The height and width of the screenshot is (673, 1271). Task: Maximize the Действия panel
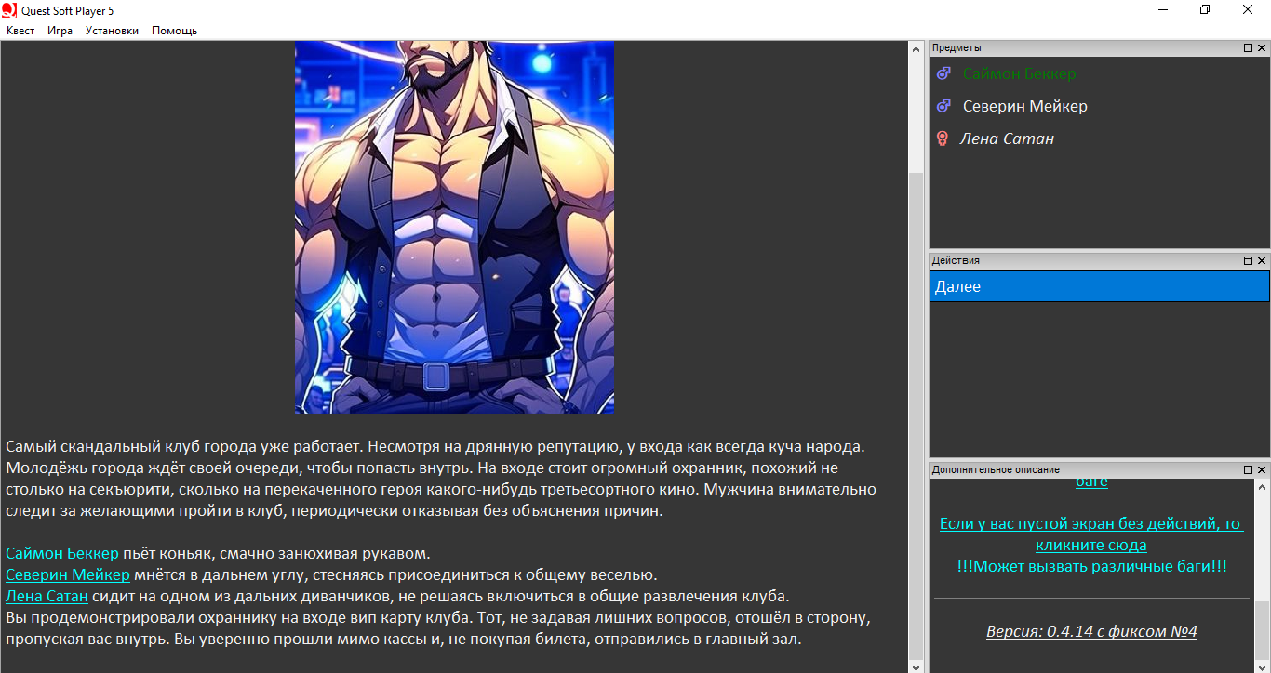pyautogui.click(x=1248, y=260)
